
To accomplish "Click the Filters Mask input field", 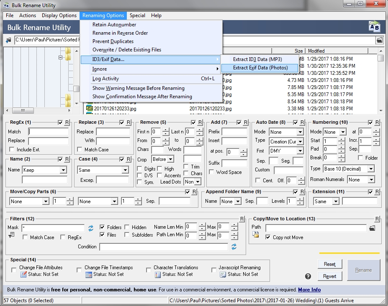I will coord(53,228).
